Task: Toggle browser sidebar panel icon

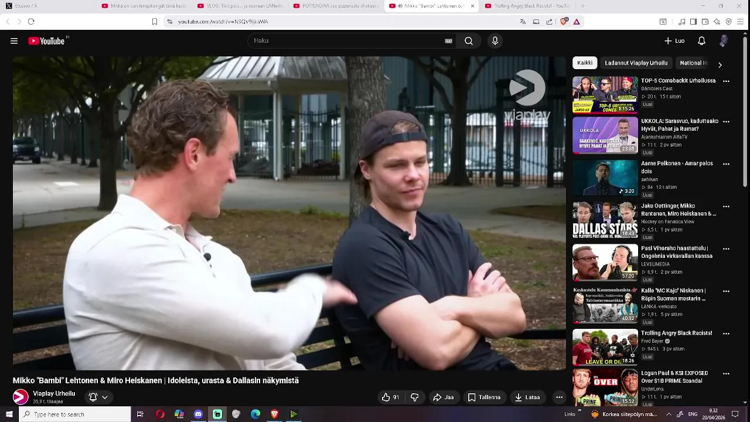Action: click(x=693, y=22)
